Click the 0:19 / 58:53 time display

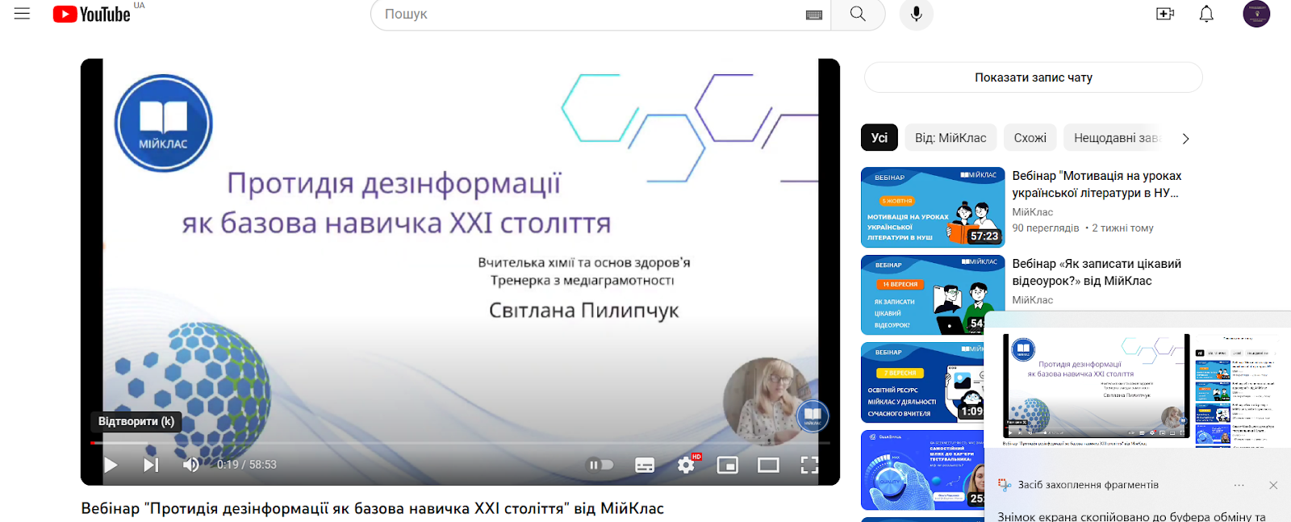(247, 465)
